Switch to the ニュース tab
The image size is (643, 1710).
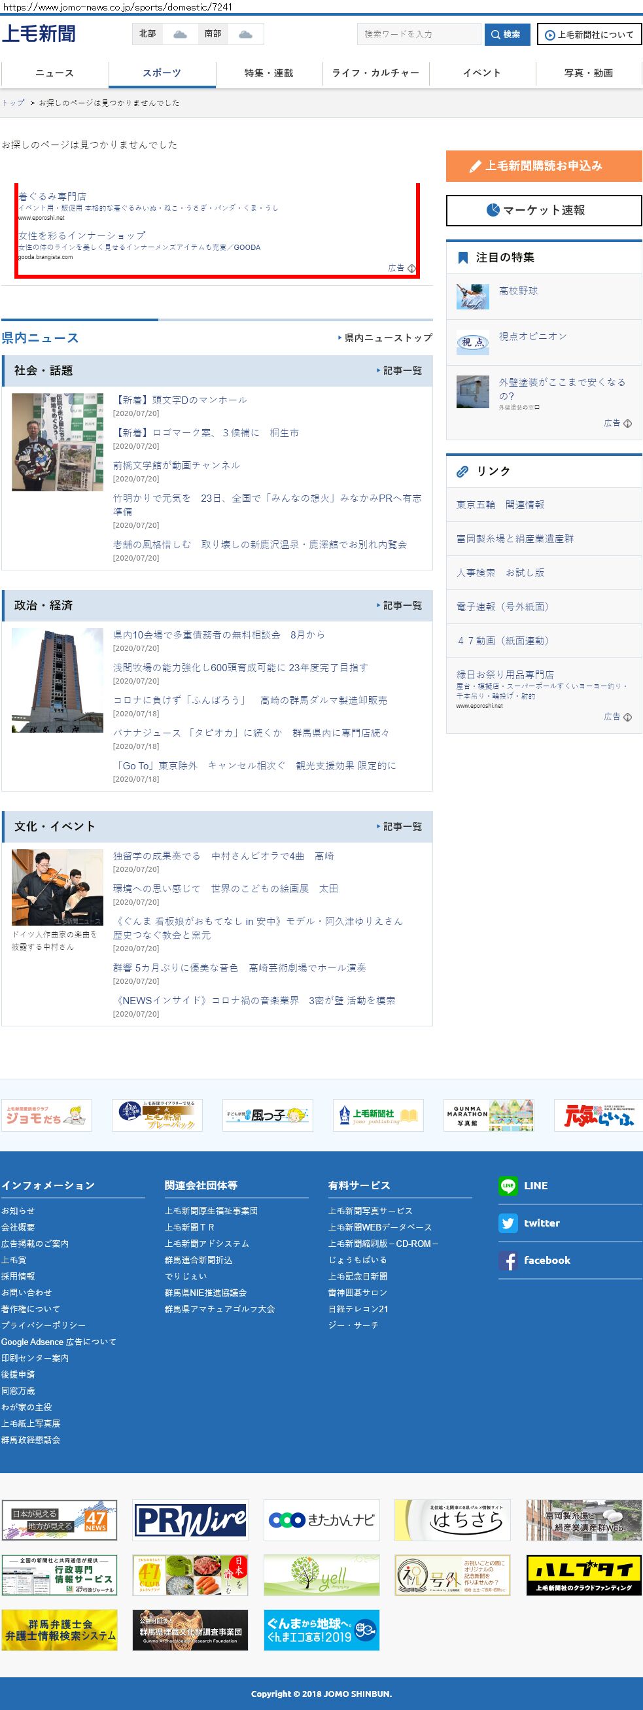54,73
